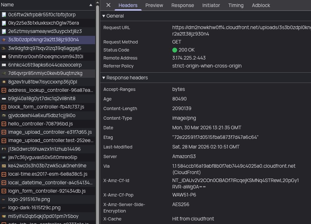Click script icon of local-time.es2017-esm-6e8a38c5.js

point(4,174)
